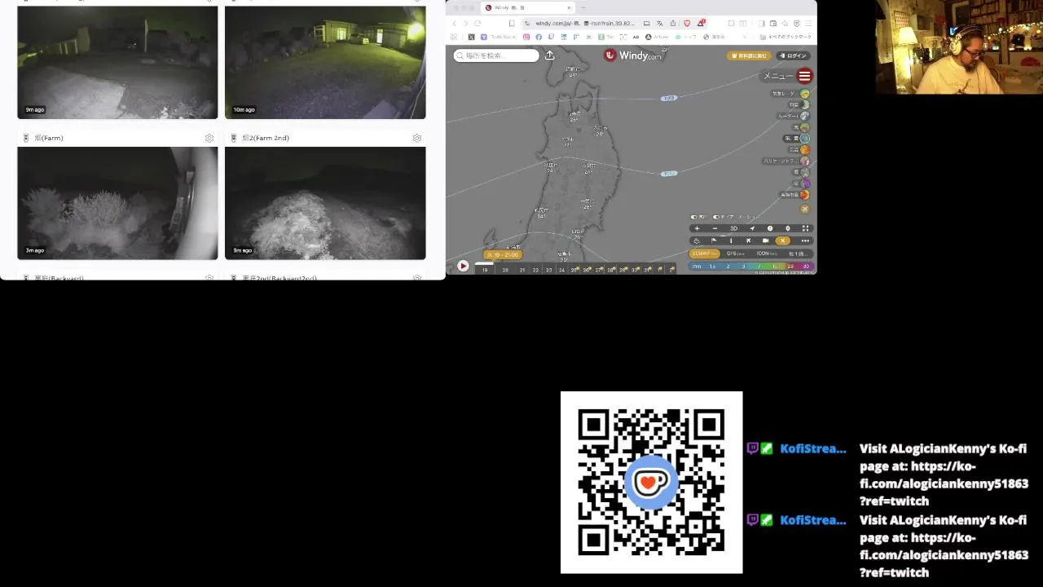Select the clouds layer icon
1043x587 pixels.
click(804, 172)
